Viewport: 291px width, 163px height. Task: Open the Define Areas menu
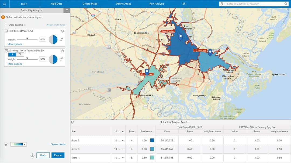(x=123, y=4)
